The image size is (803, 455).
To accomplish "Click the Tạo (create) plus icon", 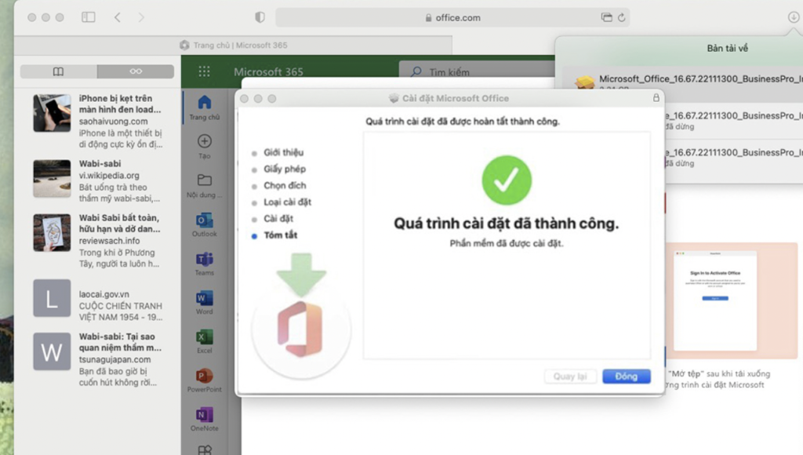I will [204, 142].
